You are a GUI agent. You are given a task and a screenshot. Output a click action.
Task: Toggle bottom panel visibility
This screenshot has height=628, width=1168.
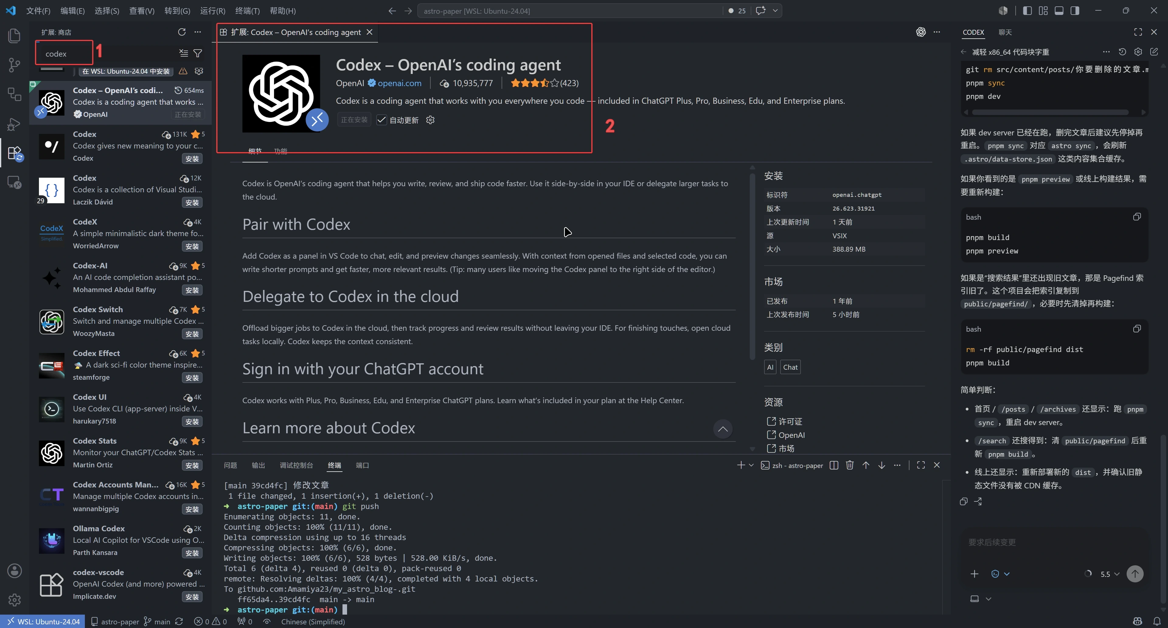click(1059, 10)
